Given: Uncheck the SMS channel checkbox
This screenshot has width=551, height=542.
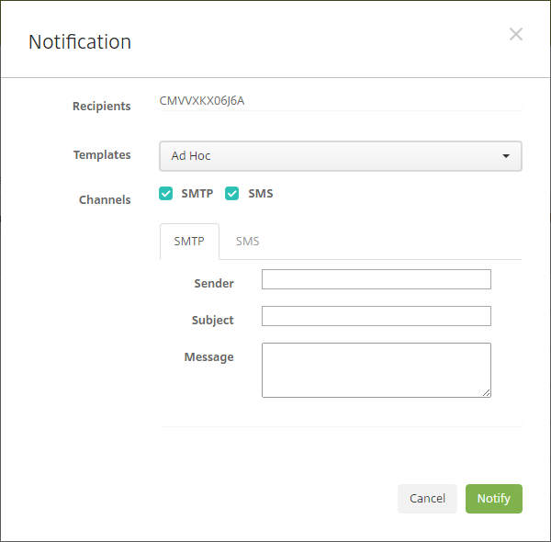Looking at the screenshot, I should pos(232,194).
